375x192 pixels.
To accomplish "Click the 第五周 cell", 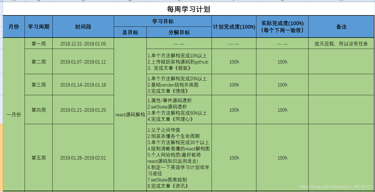I will [39, 158].
